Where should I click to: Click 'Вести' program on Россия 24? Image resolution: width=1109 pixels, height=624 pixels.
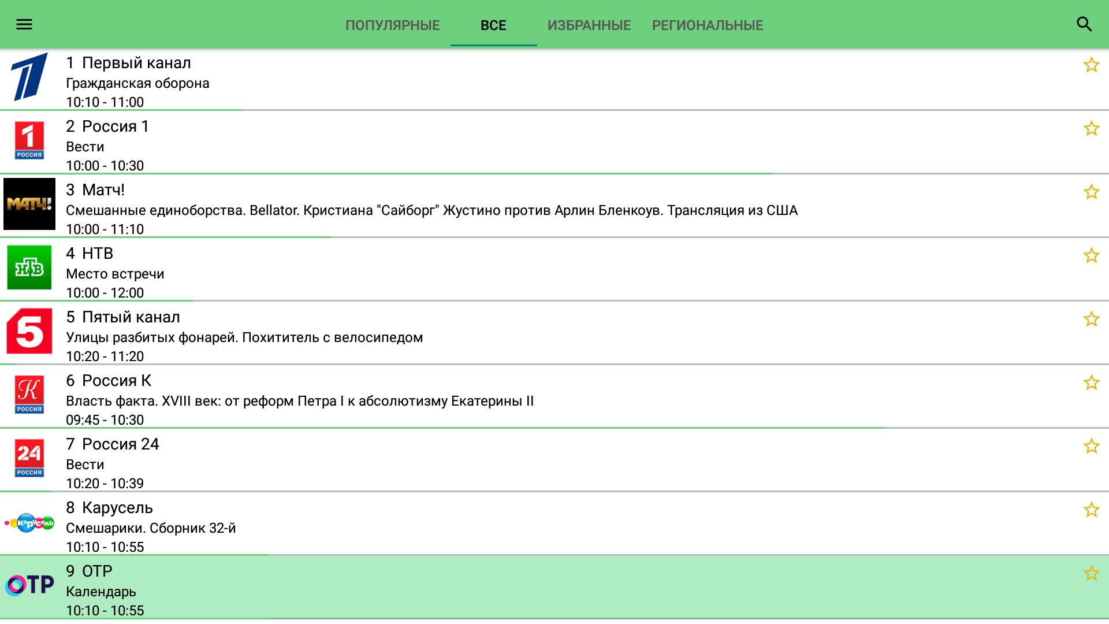pos(85,465)
